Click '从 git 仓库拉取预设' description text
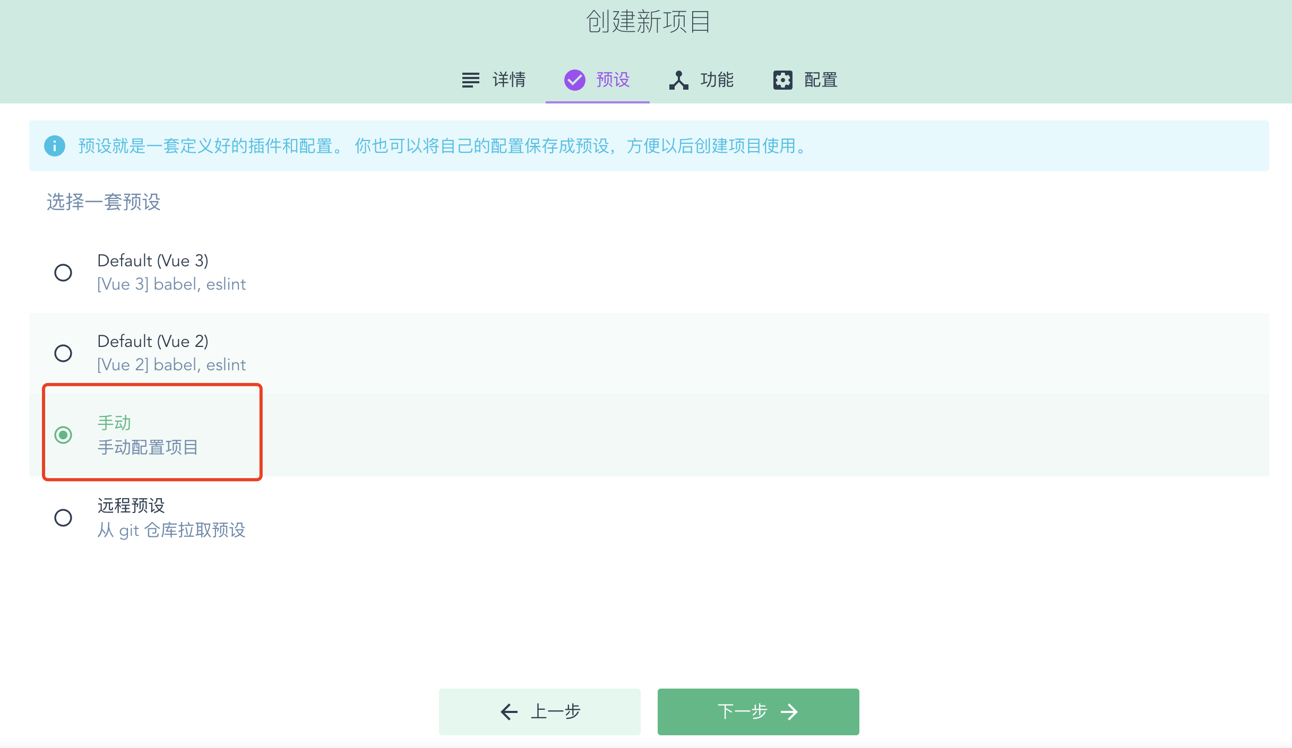This screenshot has height=748, width=1292. point(171,530)
